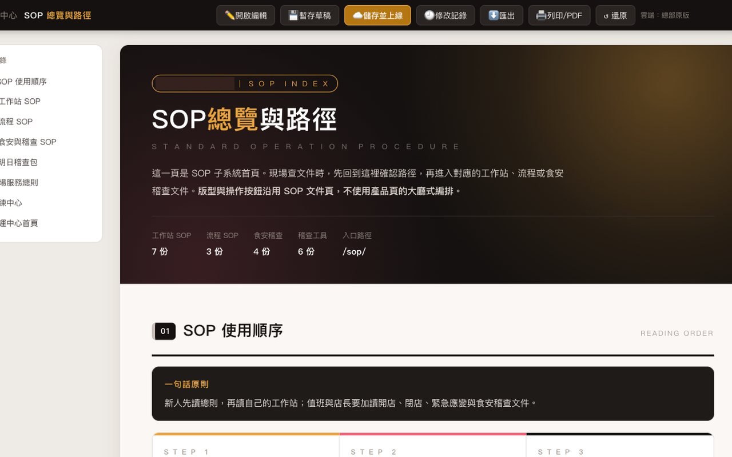The image size is (732, 457).
Task: Open 流程 SOP sidebar entry
Action: pyautogui.click(x=16, y=122)
